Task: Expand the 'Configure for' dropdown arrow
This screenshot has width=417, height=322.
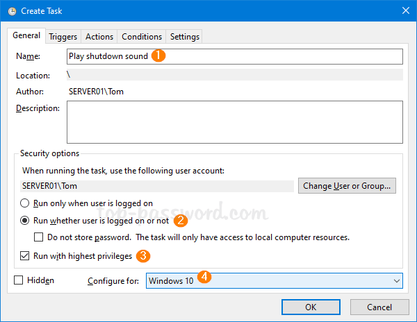Action: pyautogui.click(x=396, y=281)
